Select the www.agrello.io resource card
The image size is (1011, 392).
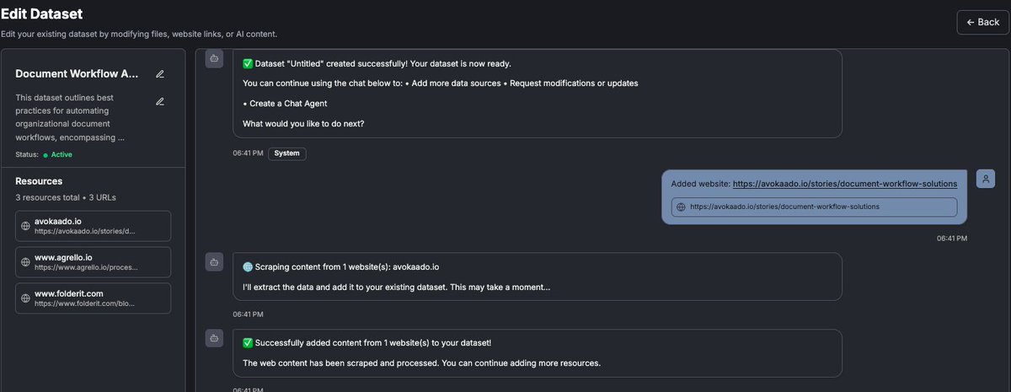pos(93,262)
